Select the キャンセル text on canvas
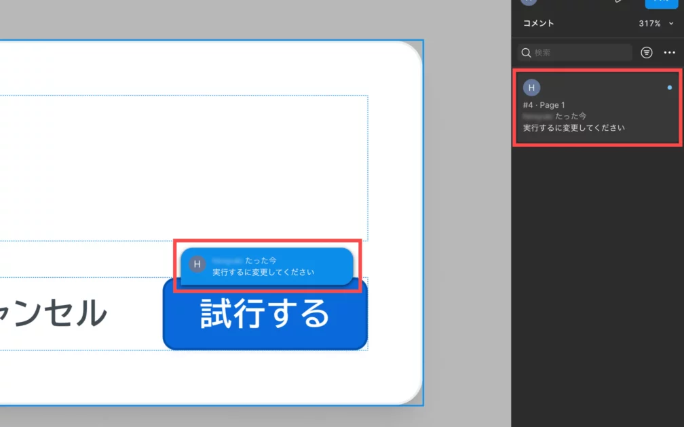The width and height of the screenshot is (684, 427). (x=54, y=314)
